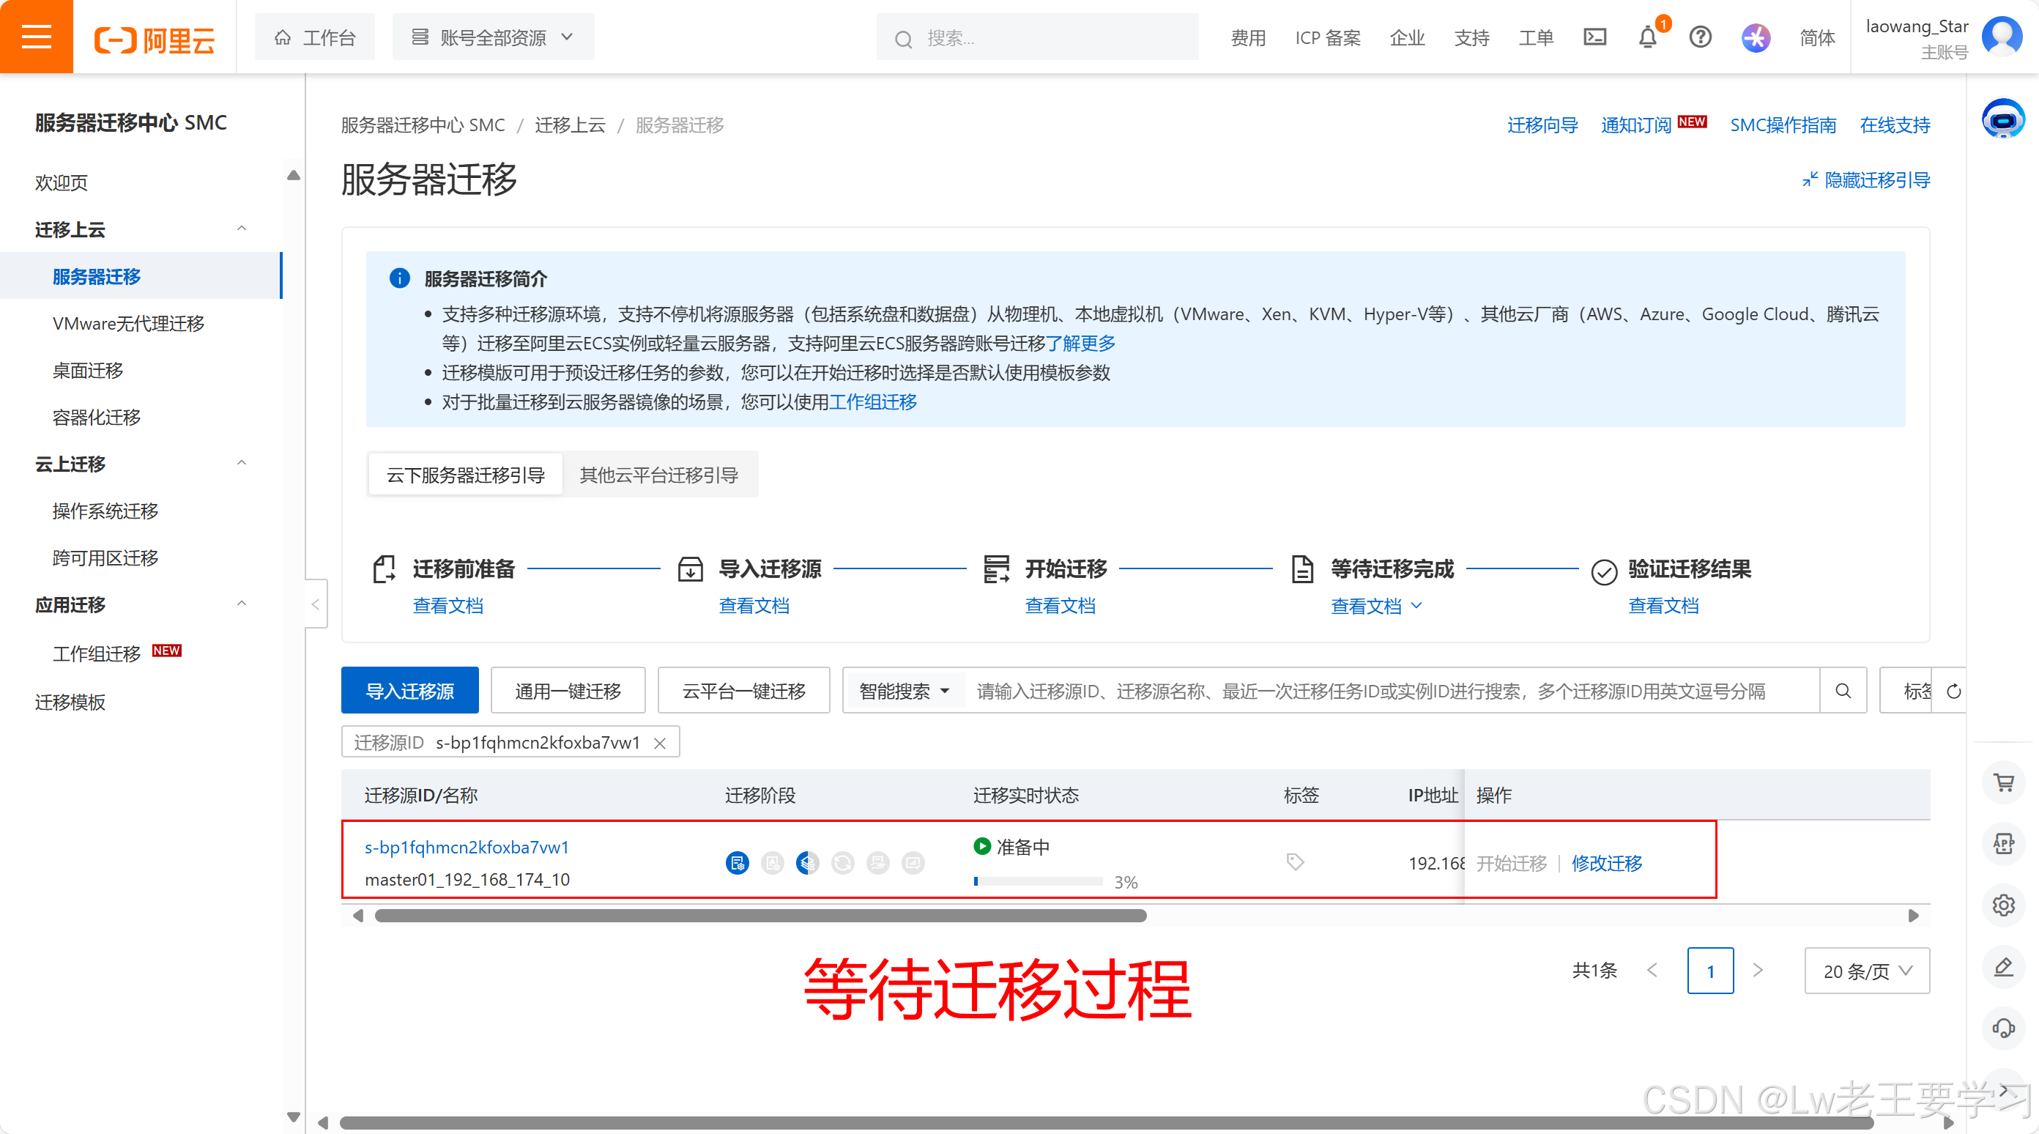Click the 了解更多 link
Screen dimensions: 2039x1134
(x=1080, y=343)
